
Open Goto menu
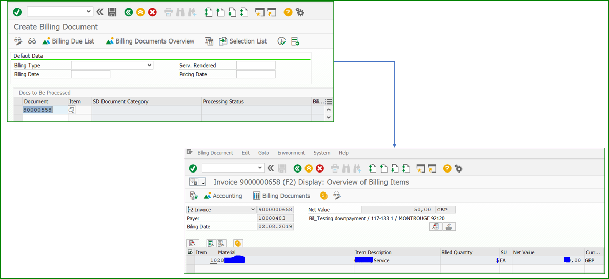(263, 153)
